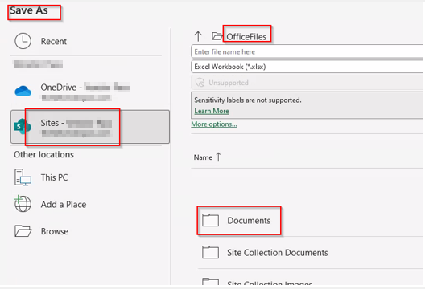Viewport: 425px width, 289px height.
Task: Open the More options link
Action: (x=214, y=124)
